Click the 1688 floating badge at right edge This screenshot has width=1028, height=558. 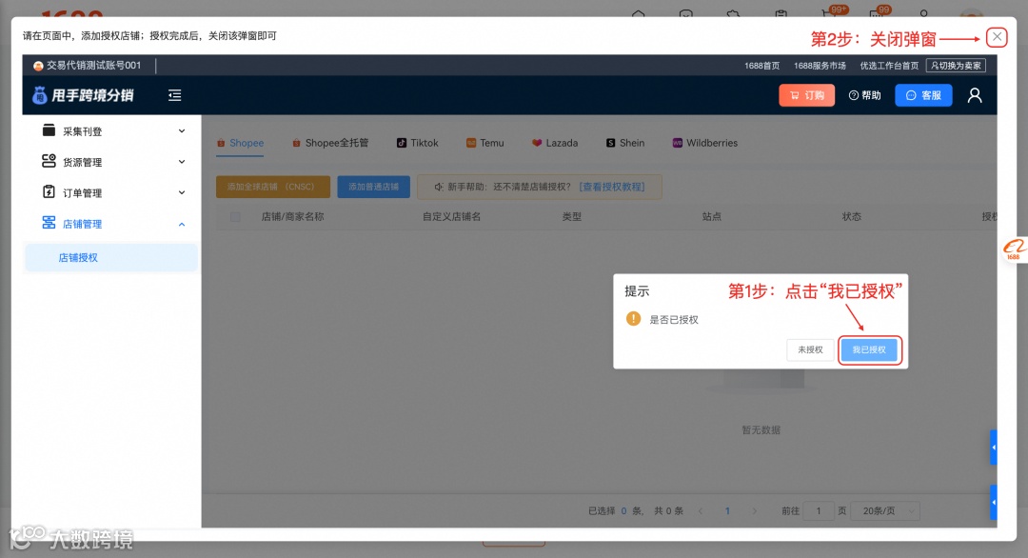point(1015,249)
